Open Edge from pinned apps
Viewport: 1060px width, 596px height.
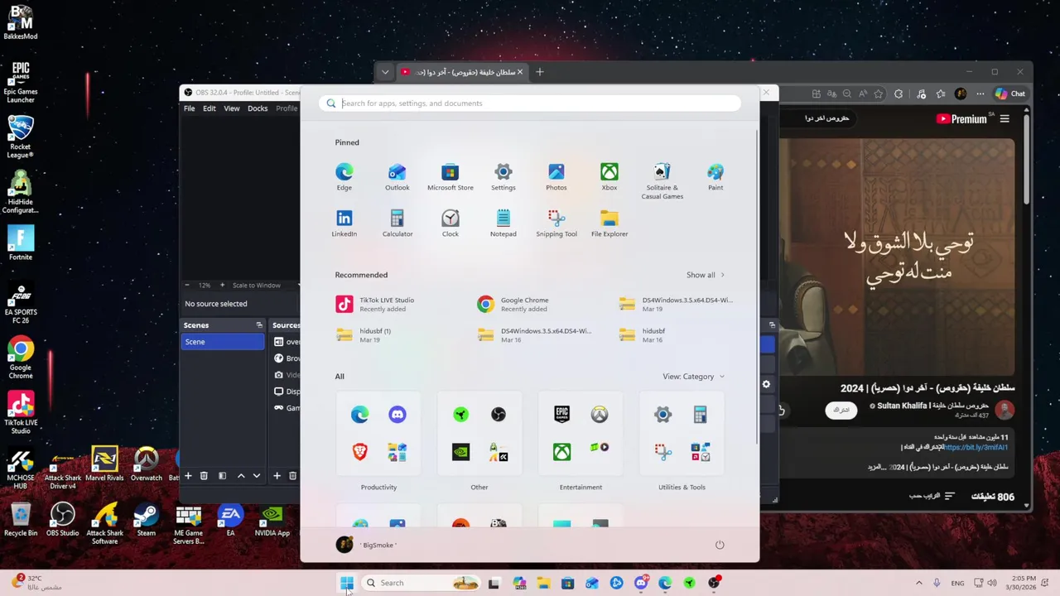click(x=344, y=176)
